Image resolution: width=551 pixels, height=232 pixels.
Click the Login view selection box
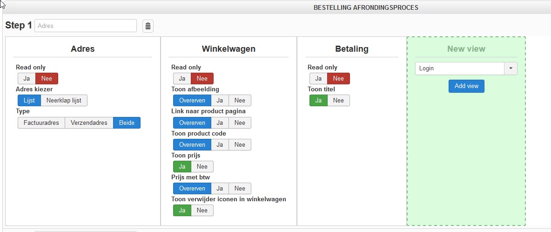coord(460,68)
